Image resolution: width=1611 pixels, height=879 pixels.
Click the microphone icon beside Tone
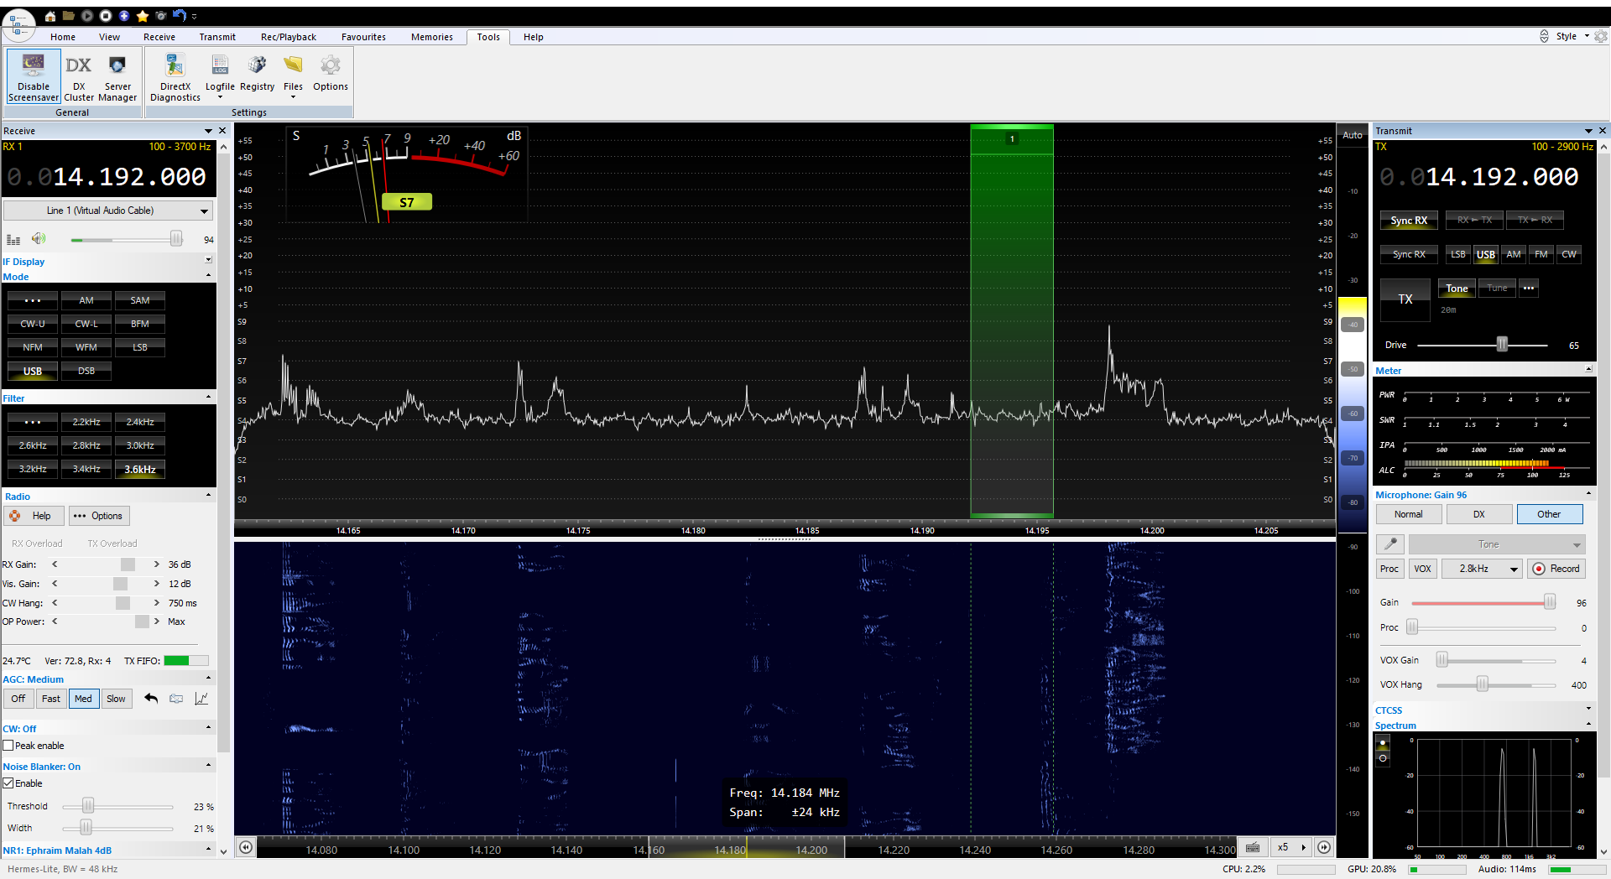1390,544
